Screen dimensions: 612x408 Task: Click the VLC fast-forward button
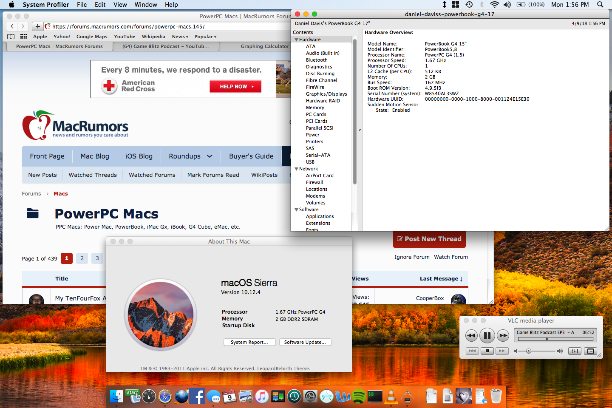tap(503, 335)
